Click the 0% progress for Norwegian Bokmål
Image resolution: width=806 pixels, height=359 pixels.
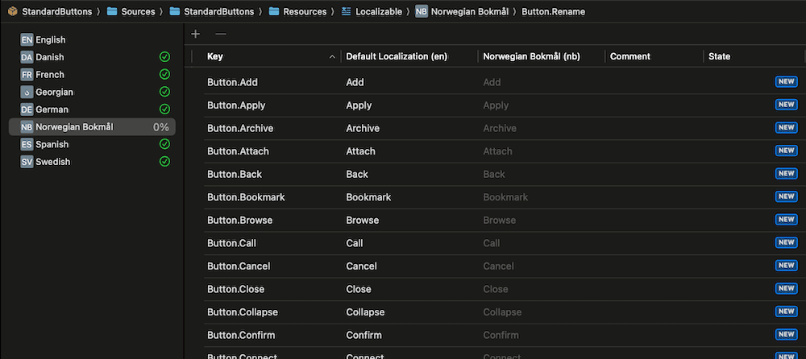161,127
